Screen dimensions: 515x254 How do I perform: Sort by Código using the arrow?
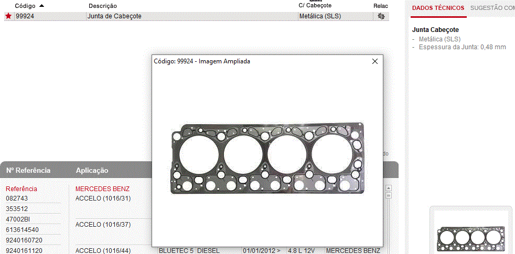pos(42,5)
